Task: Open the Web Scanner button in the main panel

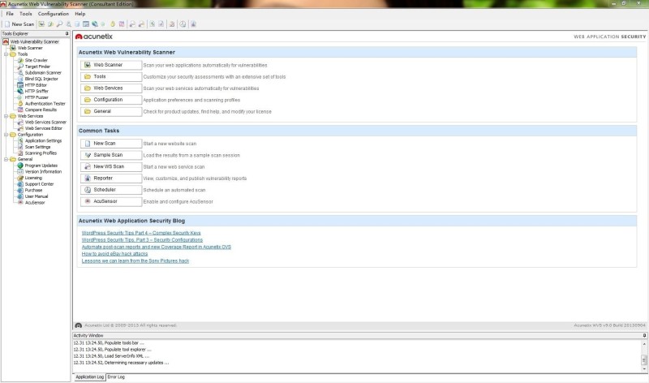Action: [x=111, y=64]
